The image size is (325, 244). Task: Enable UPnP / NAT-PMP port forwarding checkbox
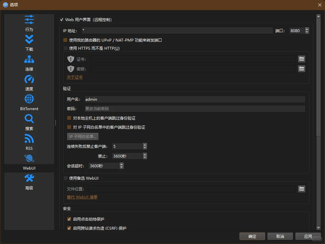[x=65, y=40]
